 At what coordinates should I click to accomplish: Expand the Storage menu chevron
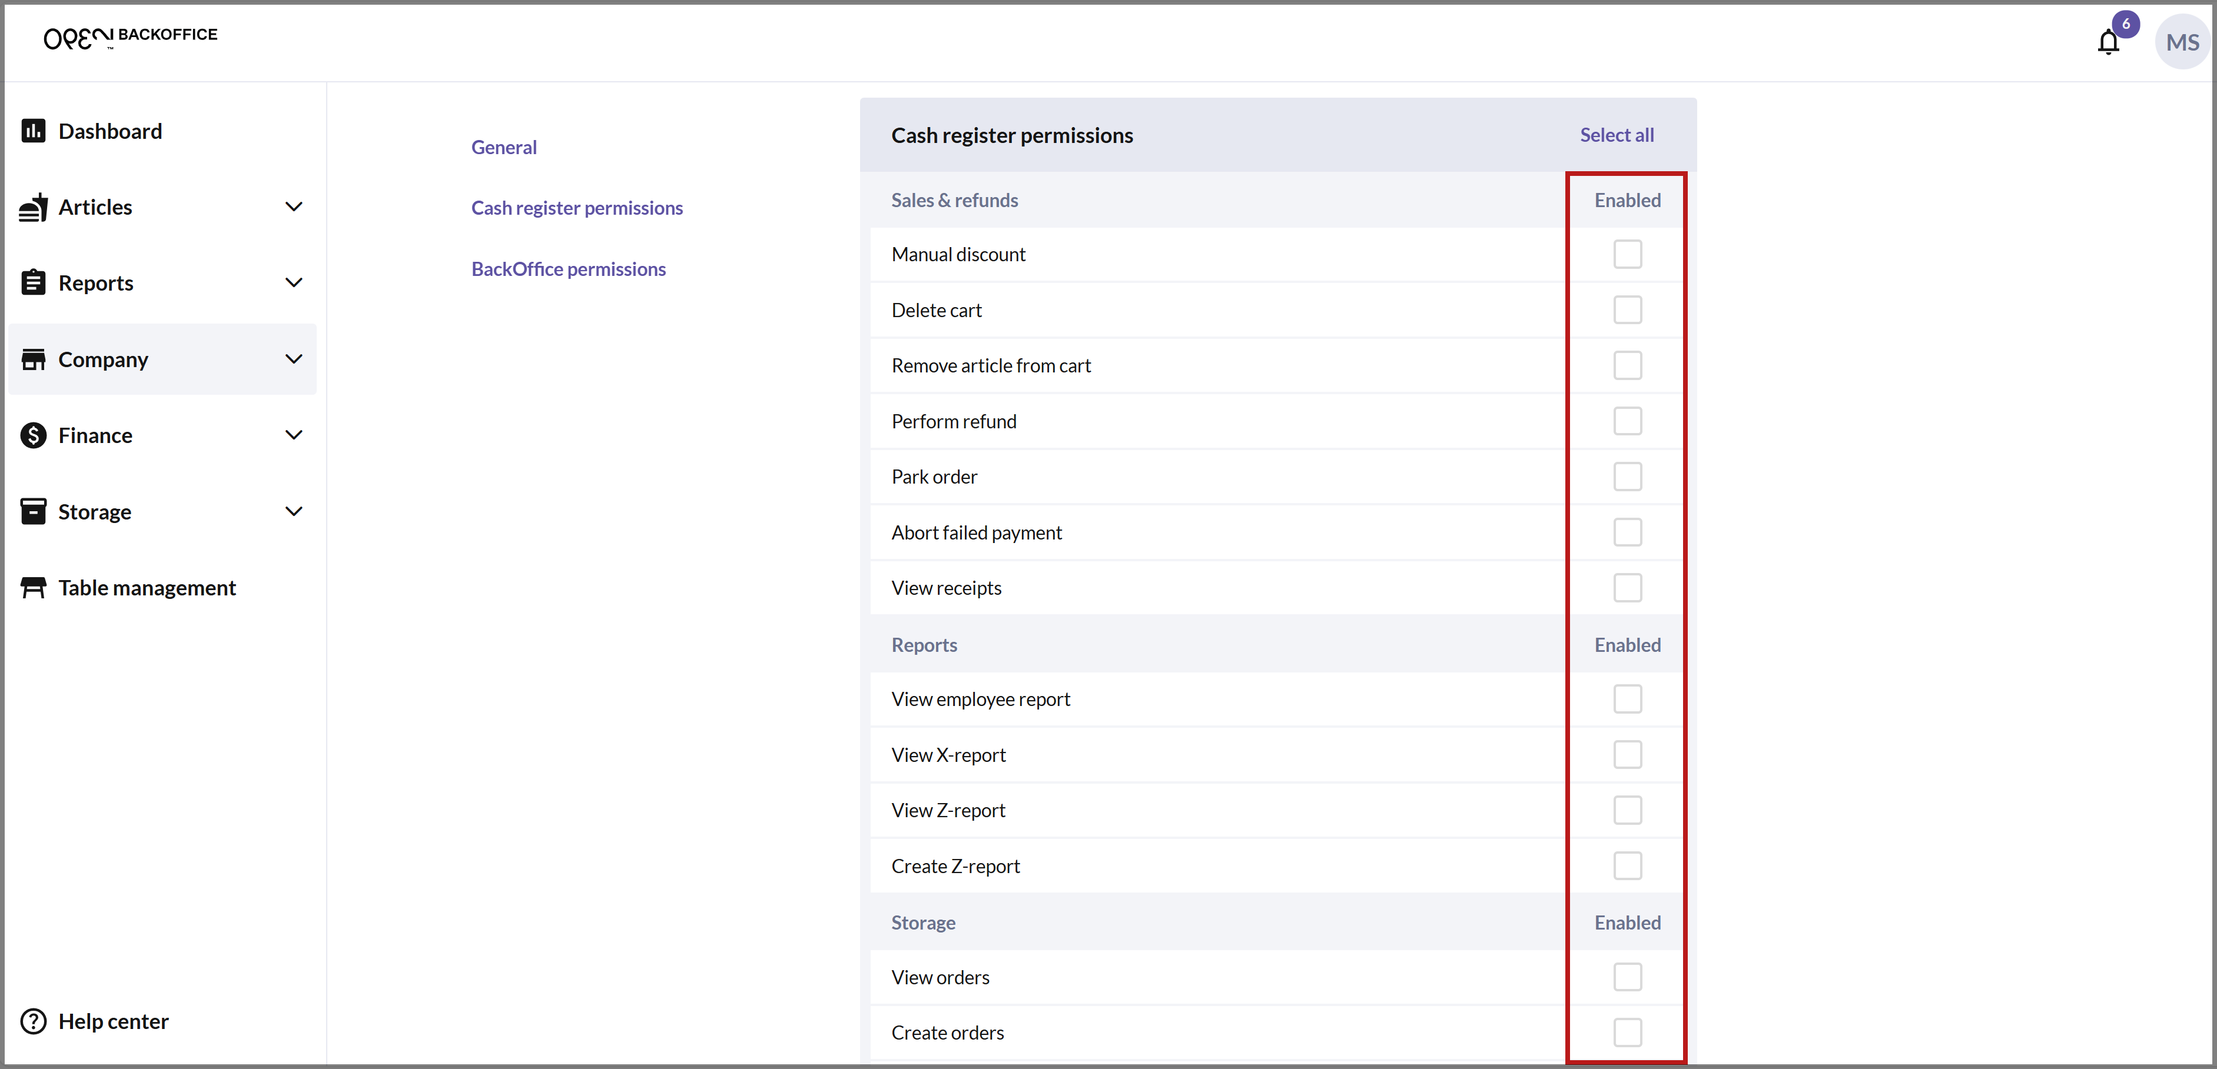[294, 512]
